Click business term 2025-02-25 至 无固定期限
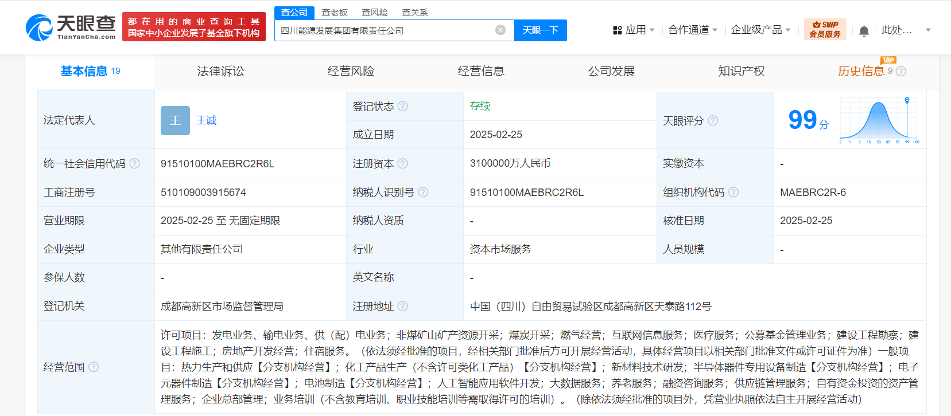 [220, 221]
